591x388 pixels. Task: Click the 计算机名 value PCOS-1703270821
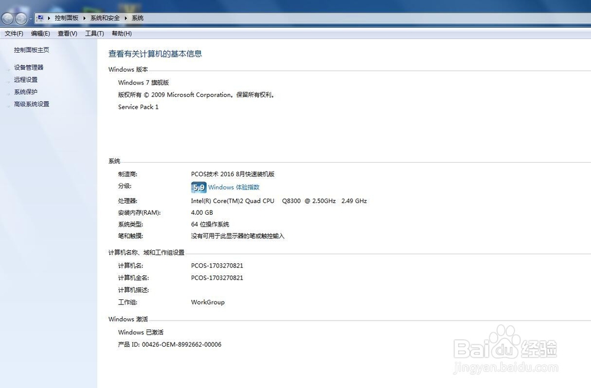click(217, 266)
